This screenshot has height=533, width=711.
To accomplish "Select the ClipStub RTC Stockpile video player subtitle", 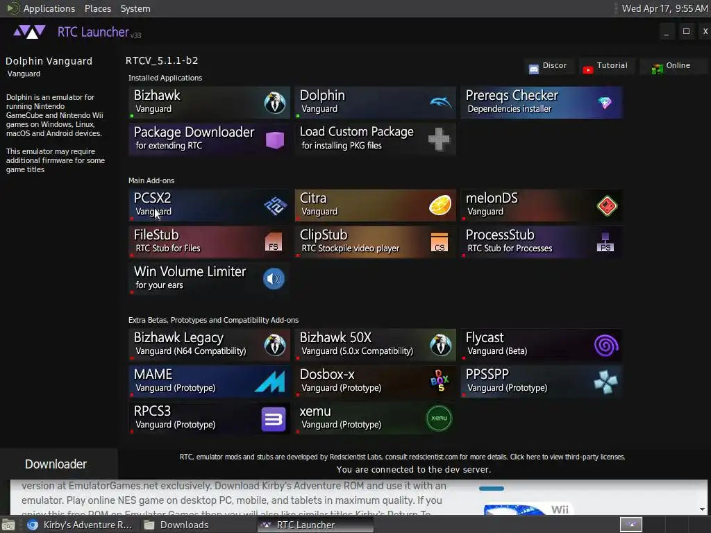I will [x=351, y=248].
